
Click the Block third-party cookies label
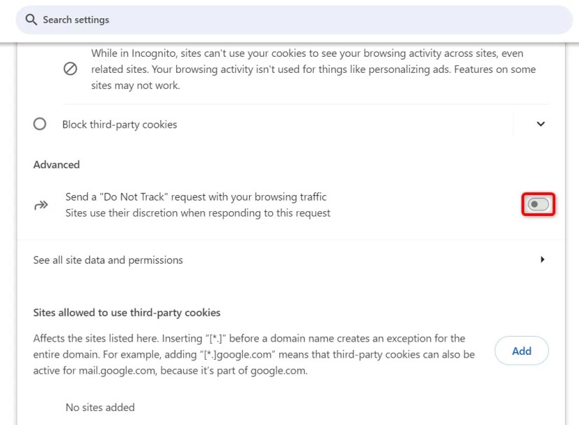click(119, 125)
